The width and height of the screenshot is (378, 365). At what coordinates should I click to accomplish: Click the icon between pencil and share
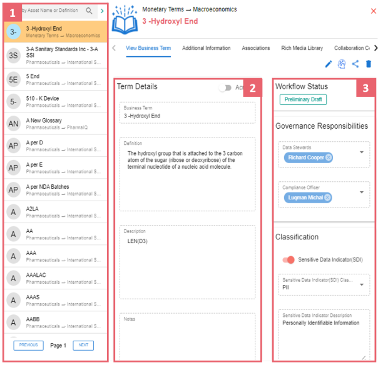click(342, 64)
